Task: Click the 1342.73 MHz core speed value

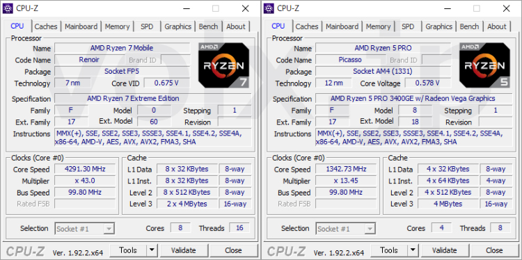Action: [346, 169]
